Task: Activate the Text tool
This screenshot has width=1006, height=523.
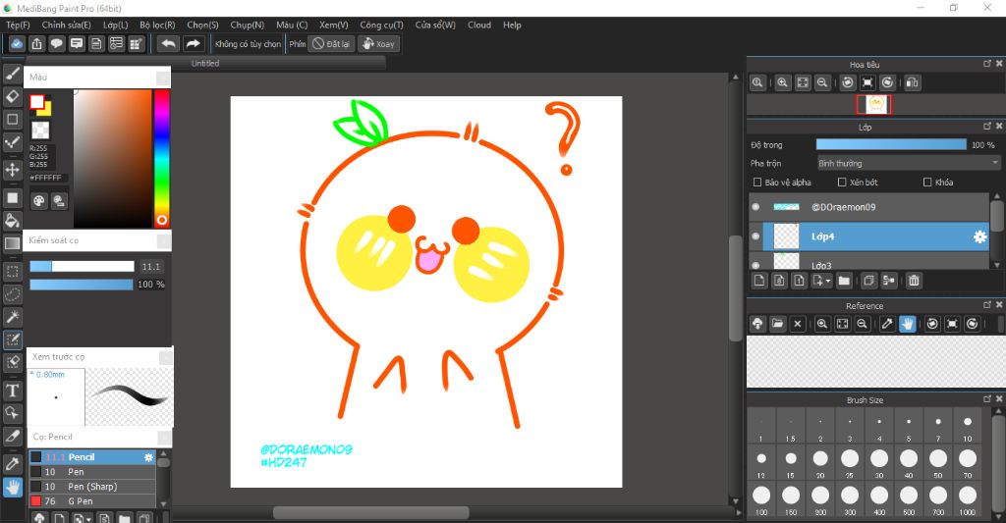Action: pos(13,391)
